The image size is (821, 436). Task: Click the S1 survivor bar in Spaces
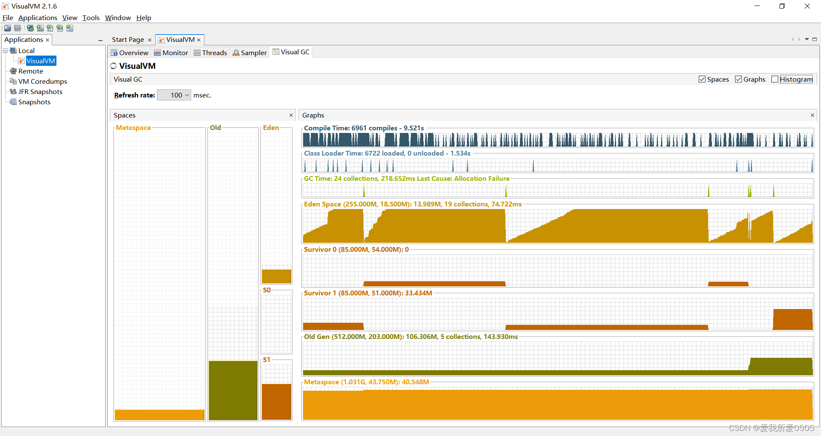pos(277,402)
